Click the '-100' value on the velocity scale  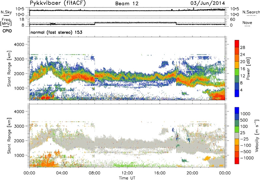[x=245, y=145]
